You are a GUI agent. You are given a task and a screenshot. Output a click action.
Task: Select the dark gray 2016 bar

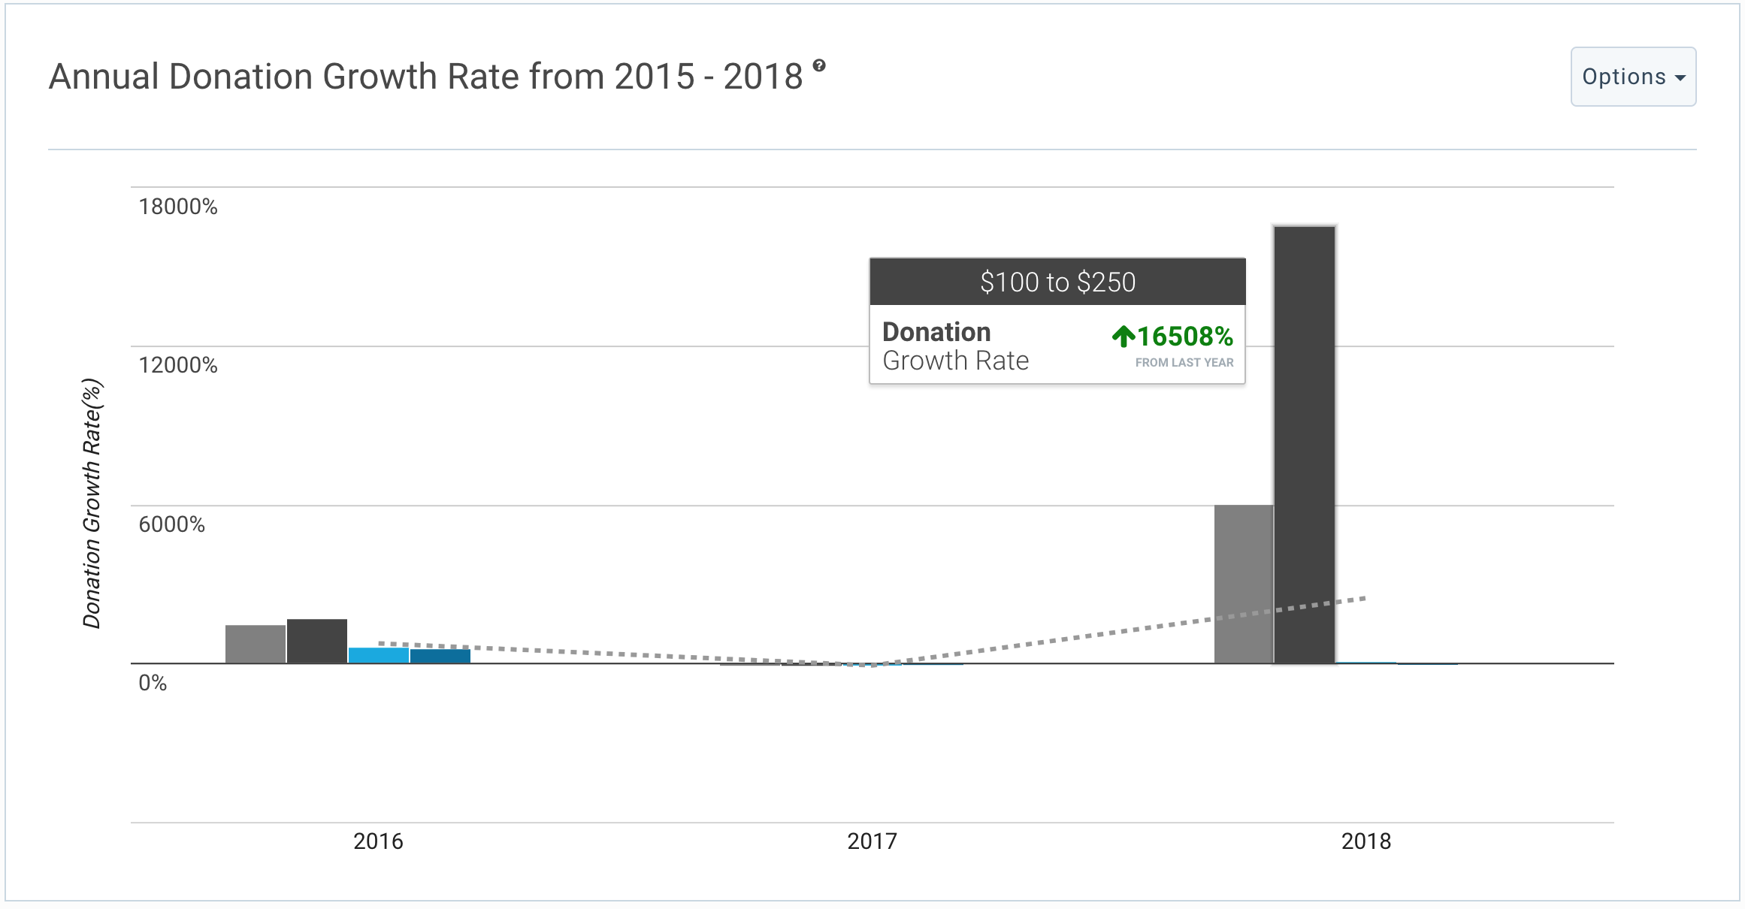point(317,642)
